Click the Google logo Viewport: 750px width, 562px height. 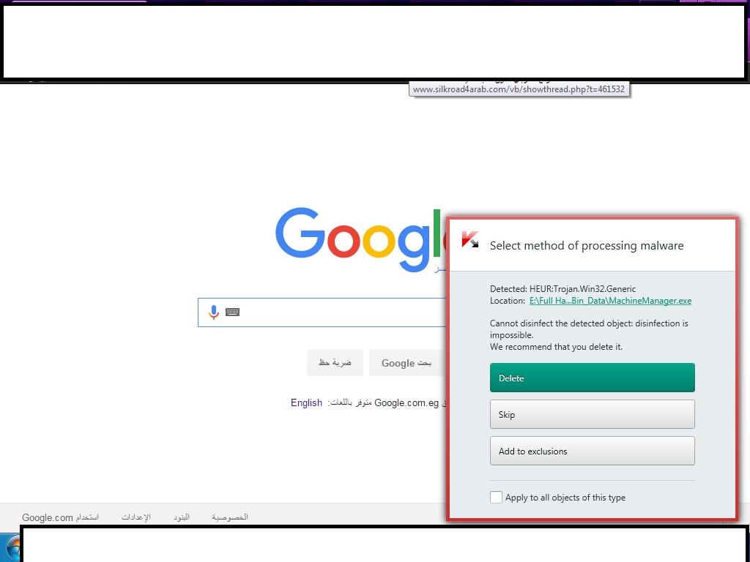[x=360, y=241]
